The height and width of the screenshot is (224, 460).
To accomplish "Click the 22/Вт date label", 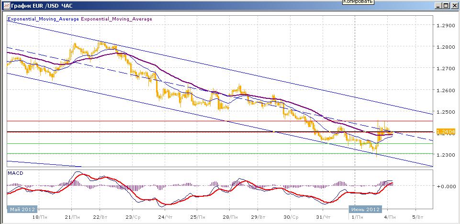I will coord(101,217).
